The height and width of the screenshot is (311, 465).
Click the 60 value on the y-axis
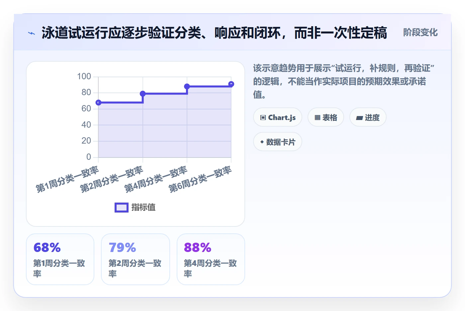point(86,109)
